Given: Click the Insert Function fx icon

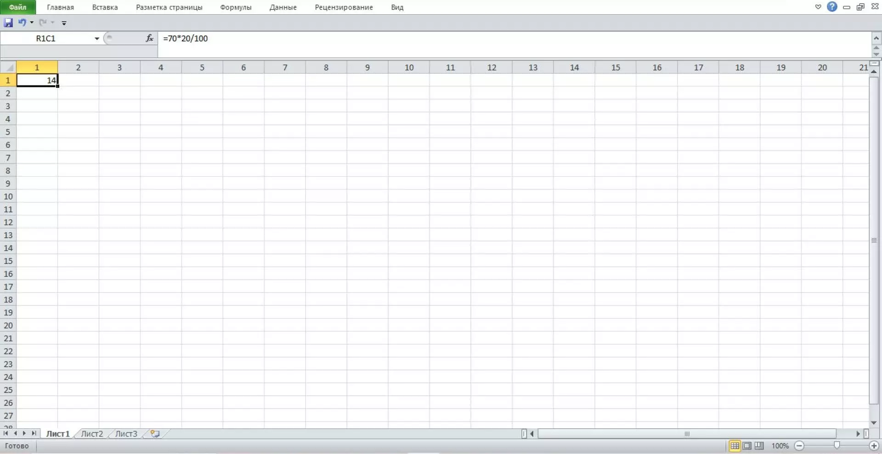Looking at the screenshot, I should point(149,39).
